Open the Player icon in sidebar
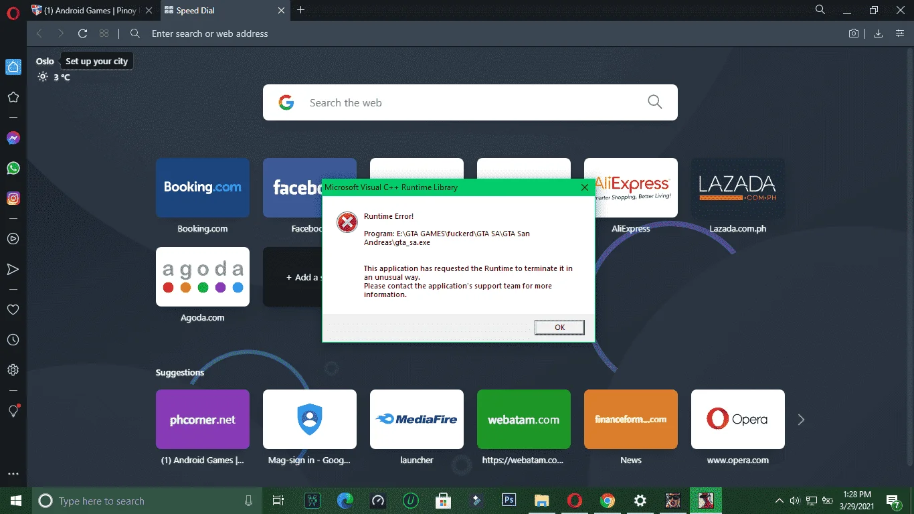 13,239
